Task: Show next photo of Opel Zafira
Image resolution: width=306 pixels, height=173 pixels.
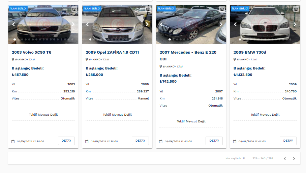Action: [x=147, y=24]
